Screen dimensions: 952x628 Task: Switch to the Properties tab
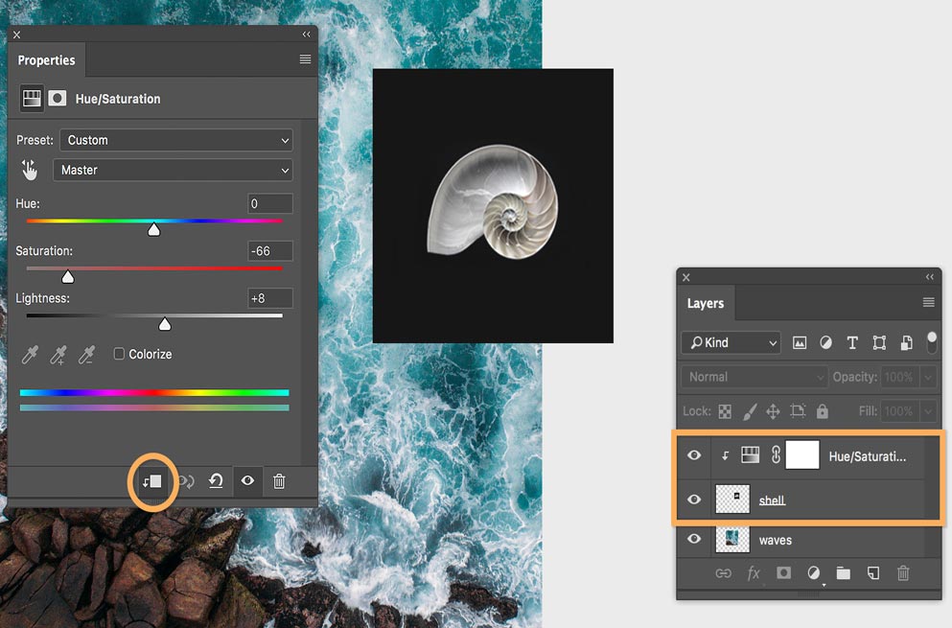point(46,60)
